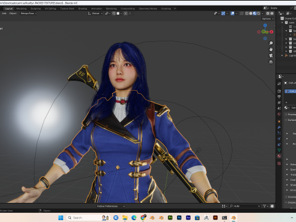The width and height of the screenshot is (296, 222).
Task: Switch to the Animation workspace tab
Action: (x=96, y=9)
